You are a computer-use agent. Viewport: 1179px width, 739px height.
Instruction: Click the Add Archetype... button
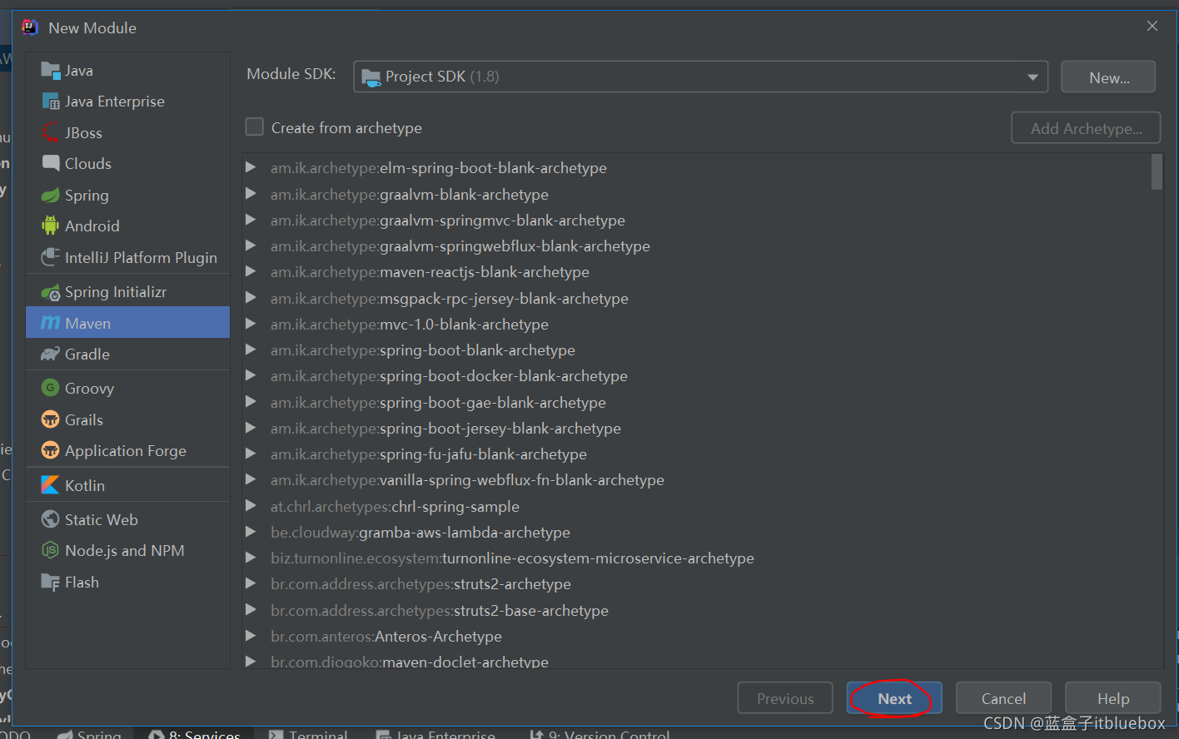(x=1086, y=128)
